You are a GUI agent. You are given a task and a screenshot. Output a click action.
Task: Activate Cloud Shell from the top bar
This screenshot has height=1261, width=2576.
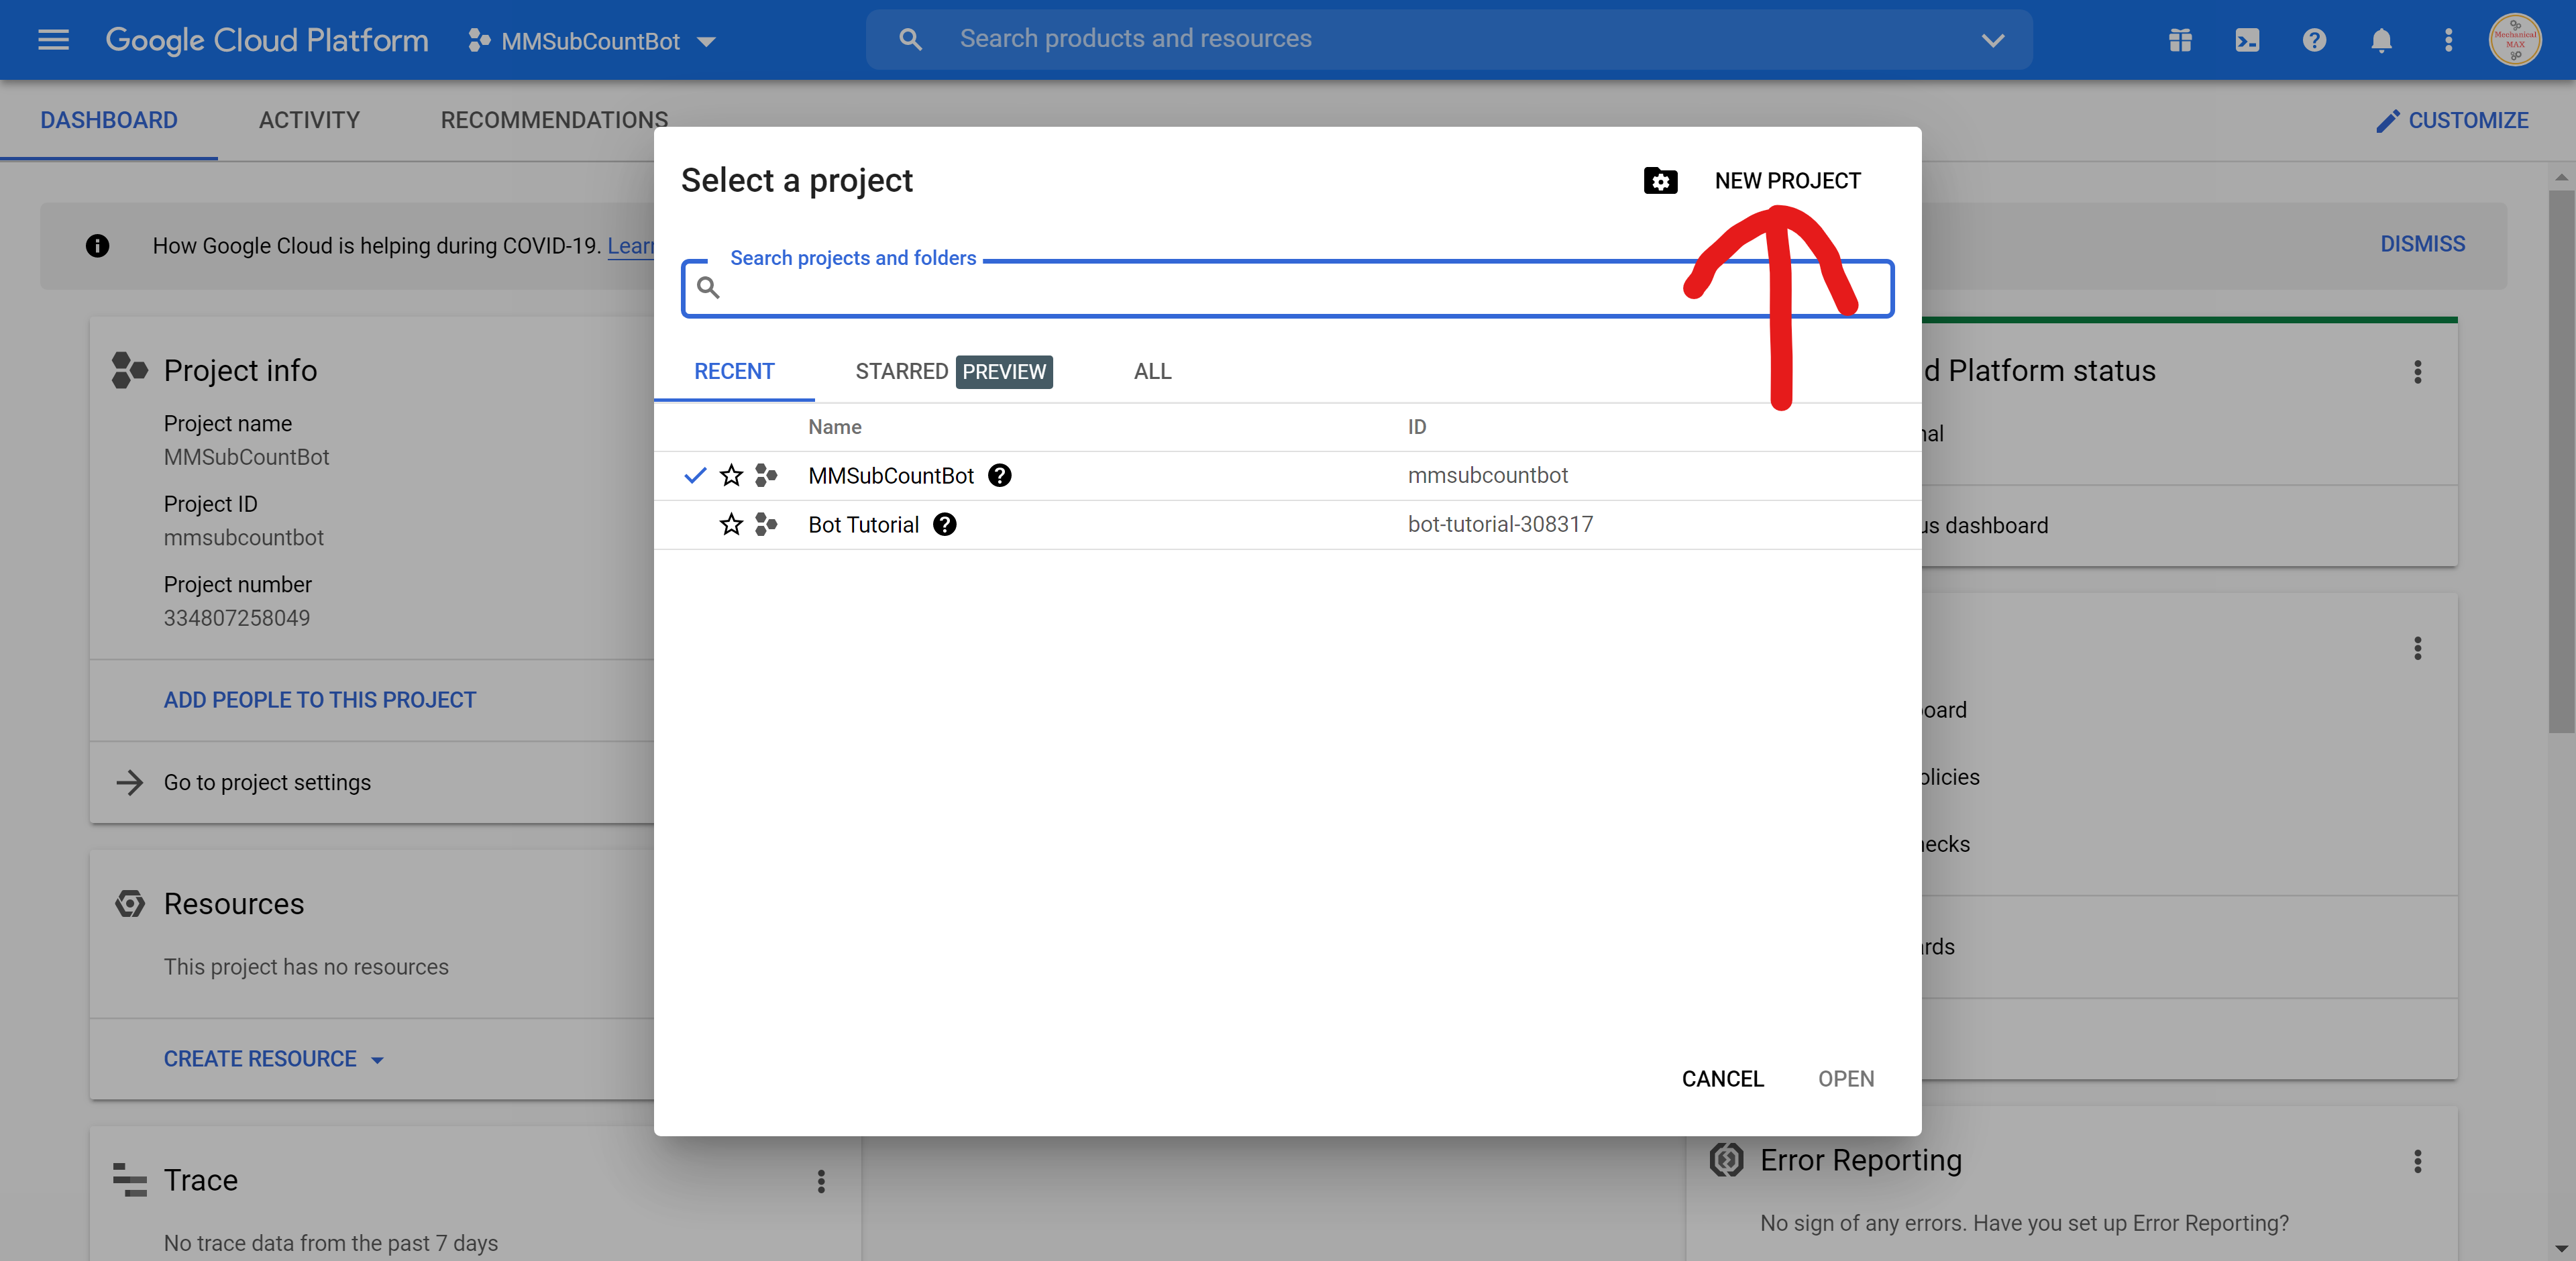pyautogui.click(x=2247, y=40)
